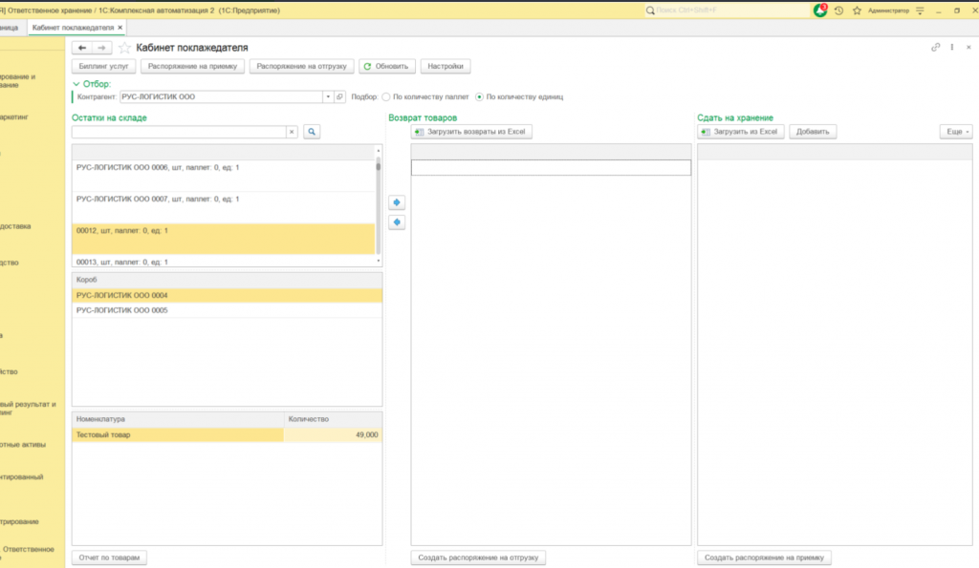Select По количеству паллет radio button
Image resolution: width=979 pixels, height=568 pixels.
click(386, 96)
